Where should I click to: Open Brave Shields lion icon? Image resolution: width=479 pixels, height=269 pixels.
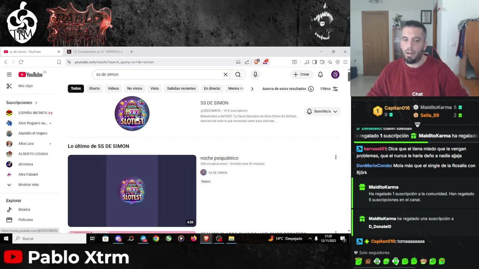256,62
